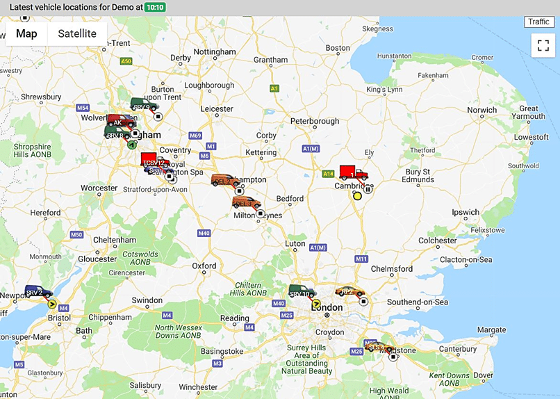
Task: Select the DEL 3 orange van marker
Action: pos(247,202)
